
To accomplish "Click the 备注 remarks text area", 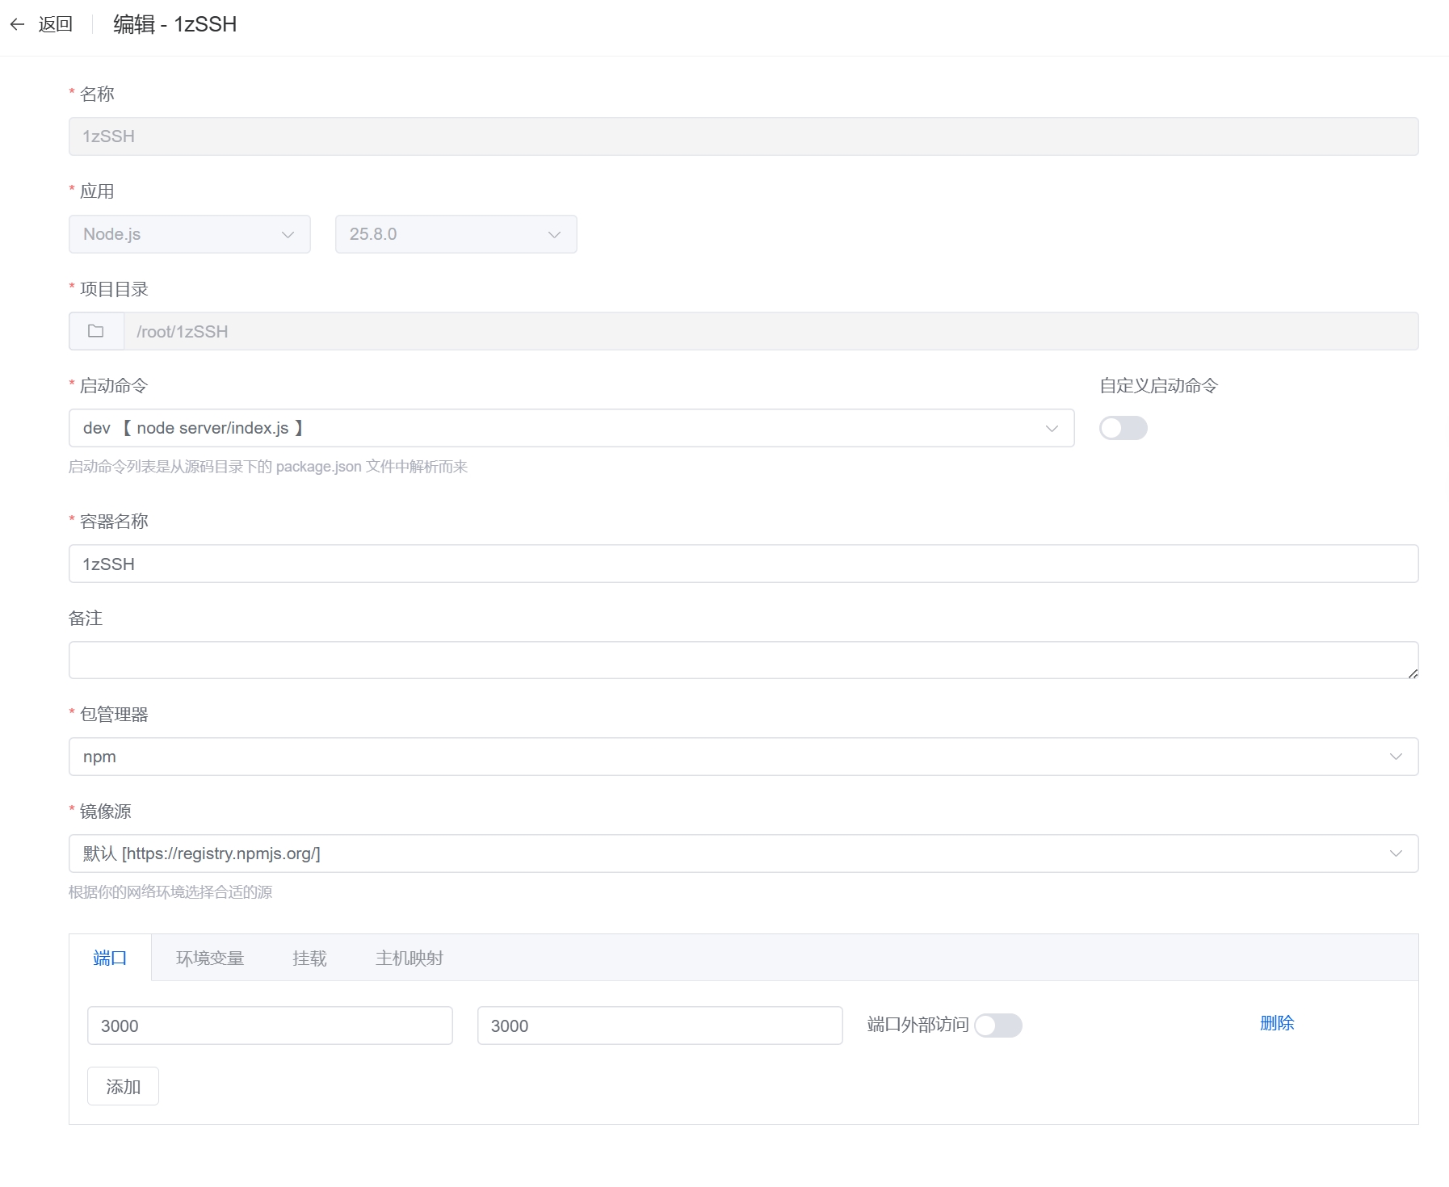I will pos(743,661).
